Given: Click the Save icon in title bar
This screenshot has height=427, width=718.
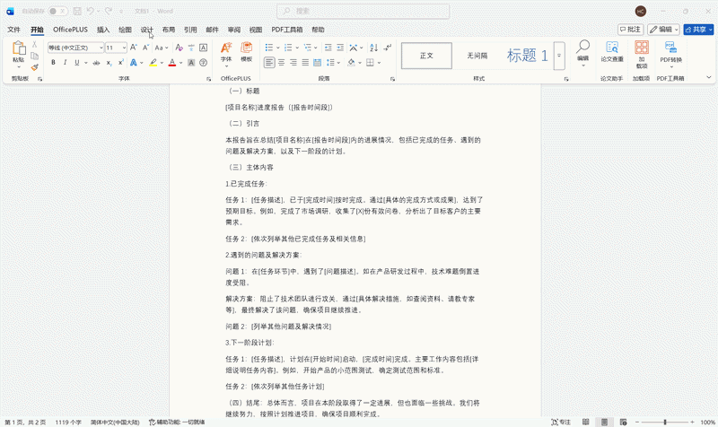Looking at the screenshot, I should pyautogui.click(x=77, y=11).
